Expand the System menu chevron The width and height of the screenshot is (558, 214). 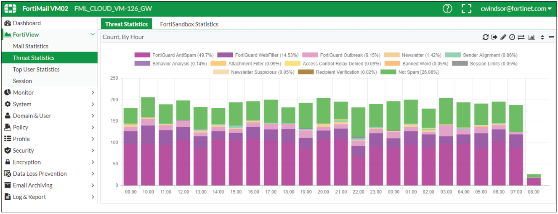point(93,104)
